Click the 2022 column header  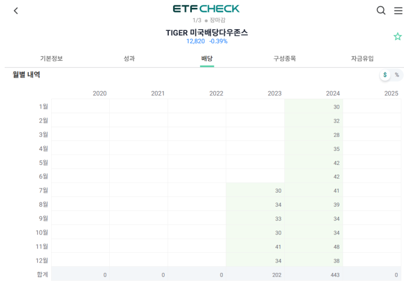pos(216,93)
